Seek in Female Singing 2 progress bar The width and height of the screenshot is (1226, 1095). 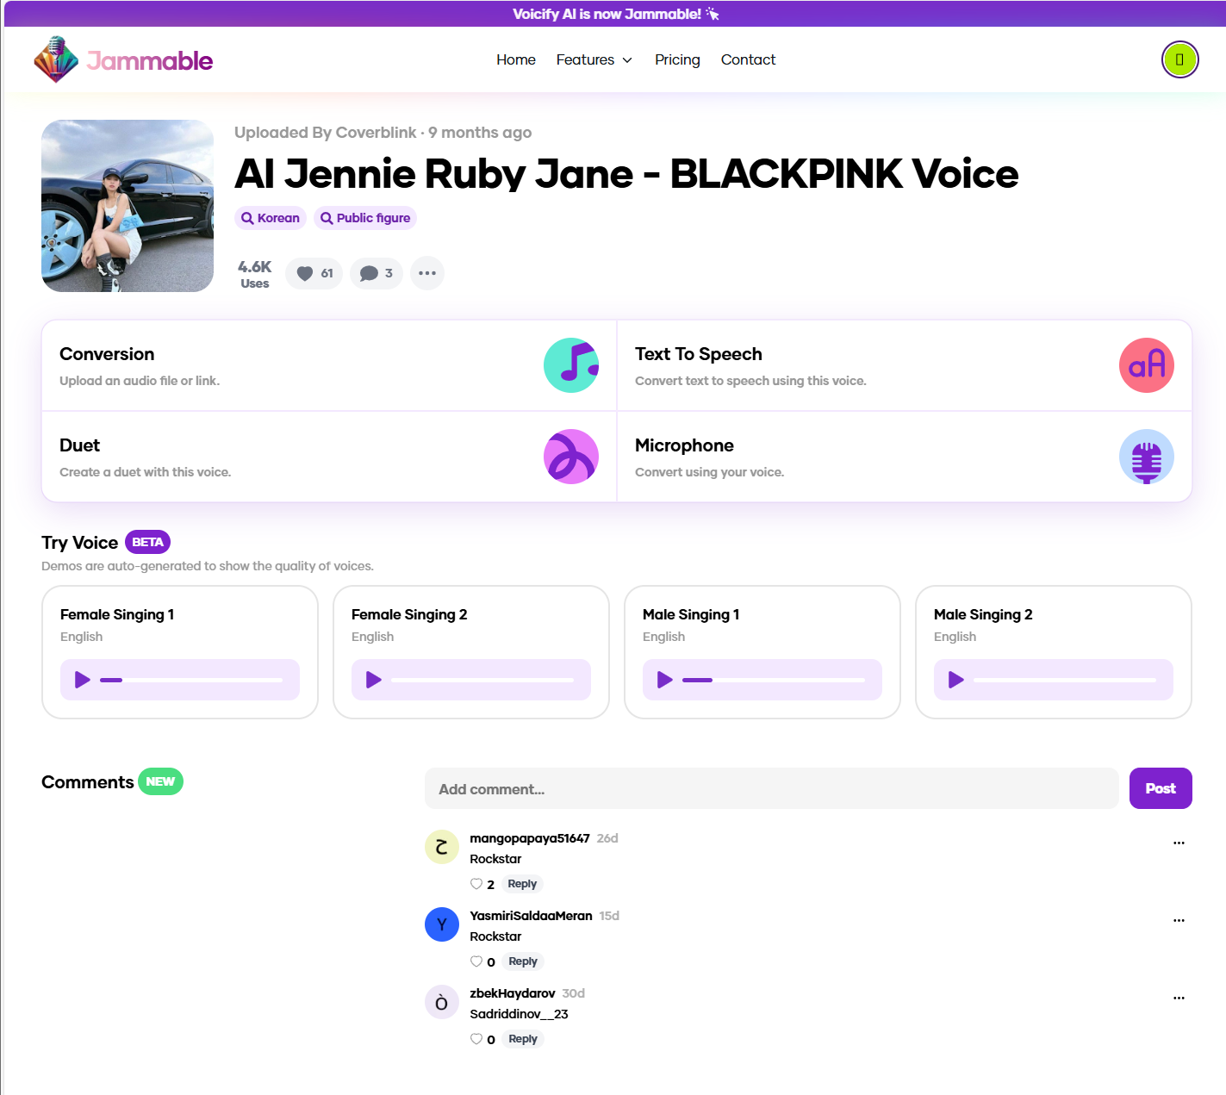(x=482, y=680)
